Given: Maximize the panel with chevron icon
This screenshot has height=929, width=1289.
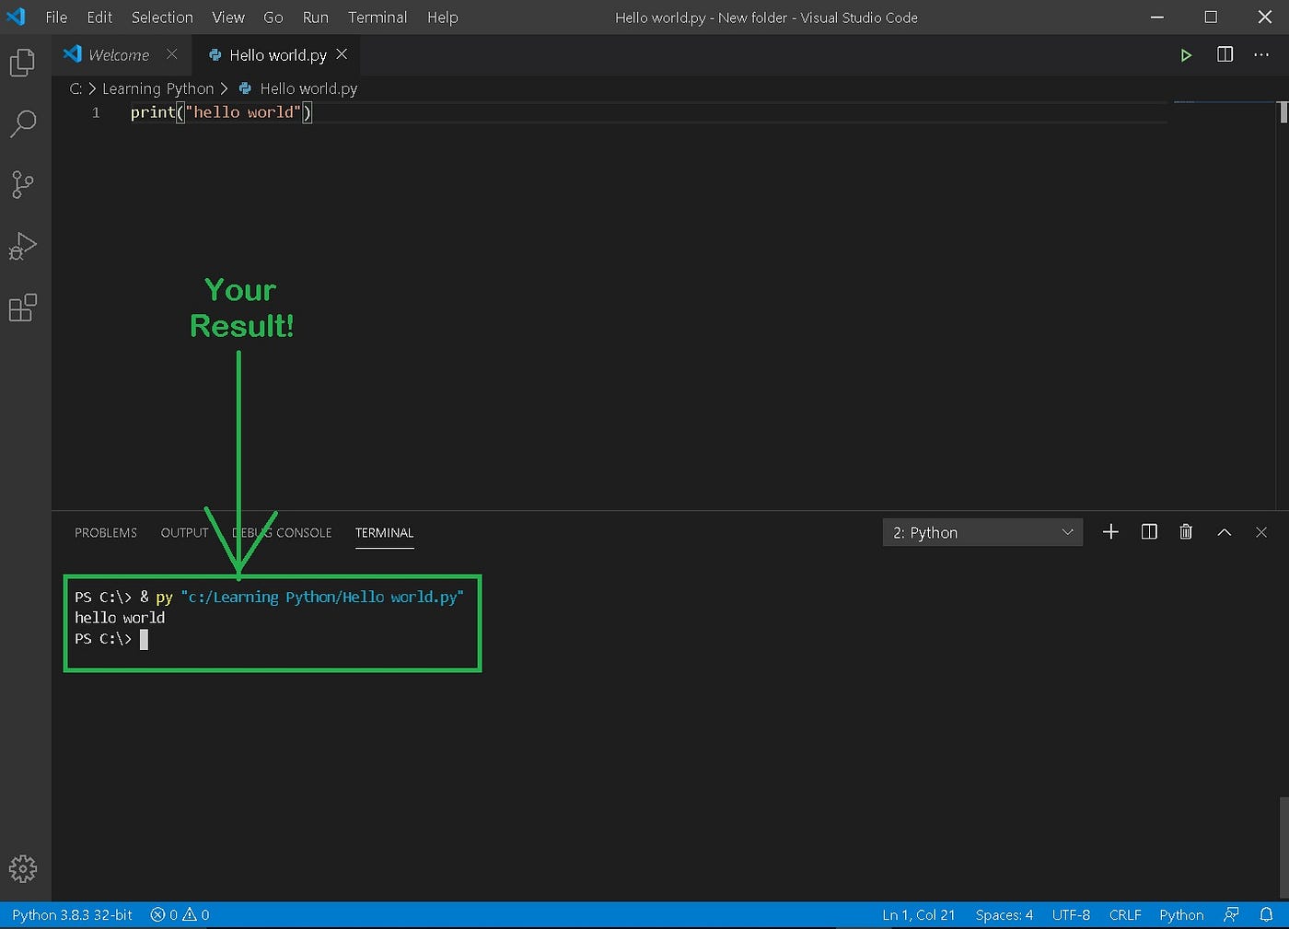Looking at the screenshot, I should click(1224, 532).
